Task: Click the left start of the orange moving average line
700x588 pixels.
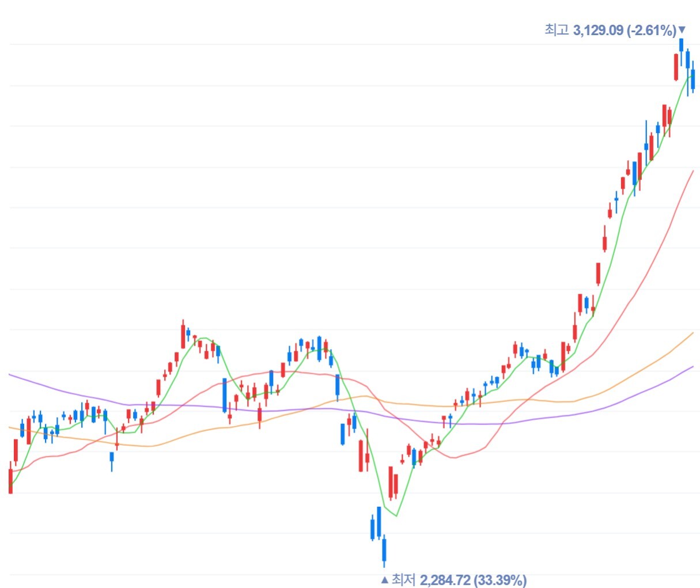Action: point(10,427)
